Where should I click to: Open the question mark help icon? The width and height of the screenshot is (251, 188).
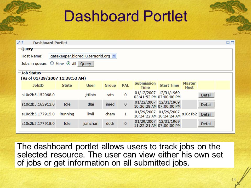coord(22,43)
